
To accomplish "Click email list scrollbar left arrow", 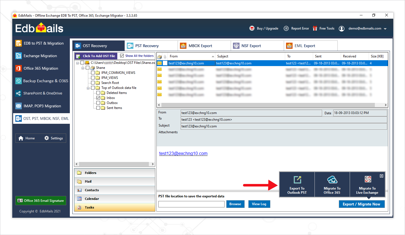I will [x=159, y=105].
